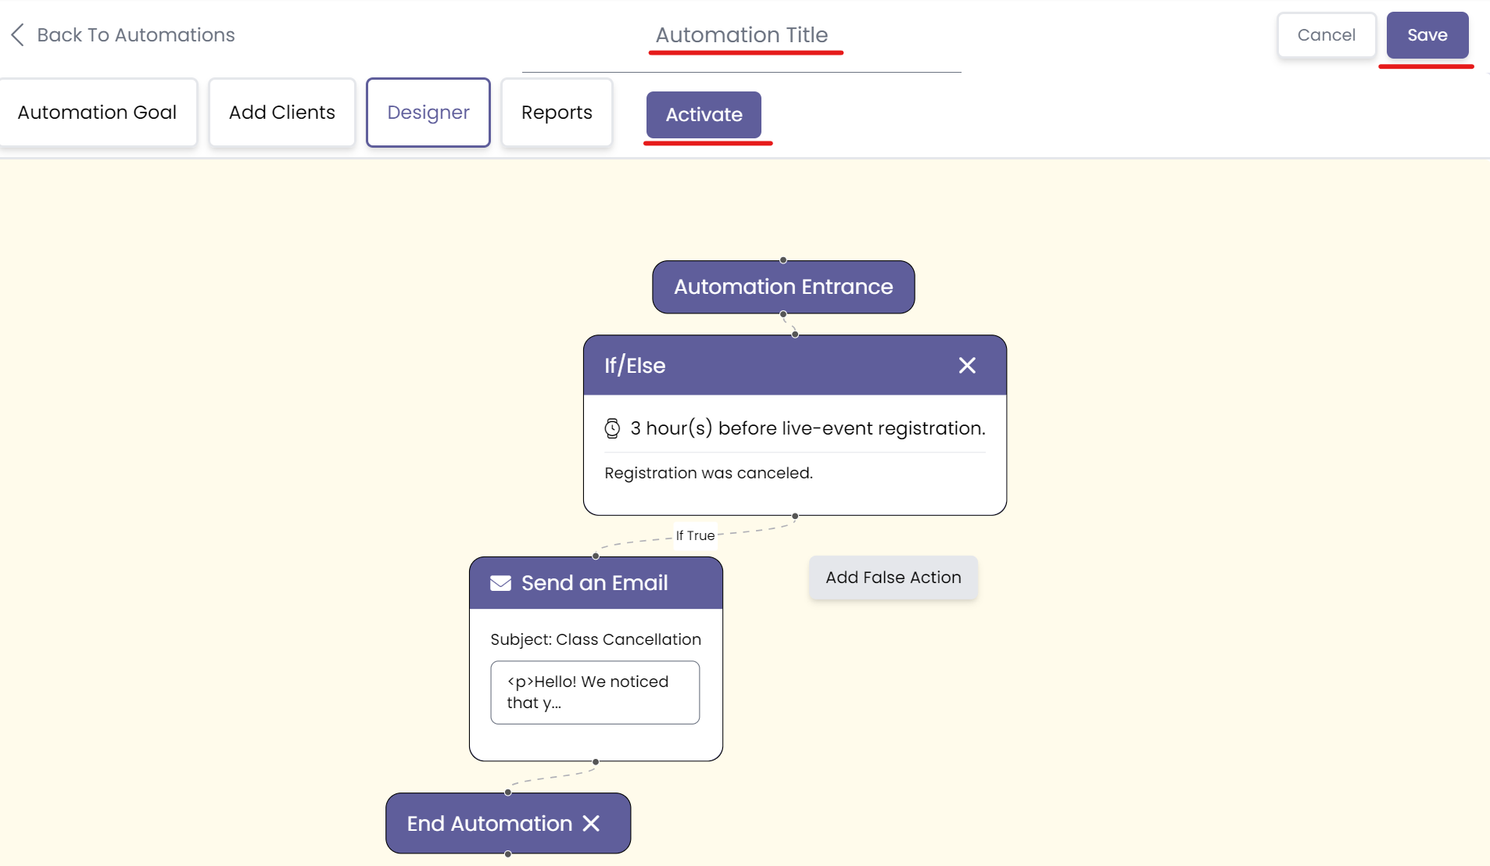
Task: Remove the If/Else node using its X
Action: (967, 365)
